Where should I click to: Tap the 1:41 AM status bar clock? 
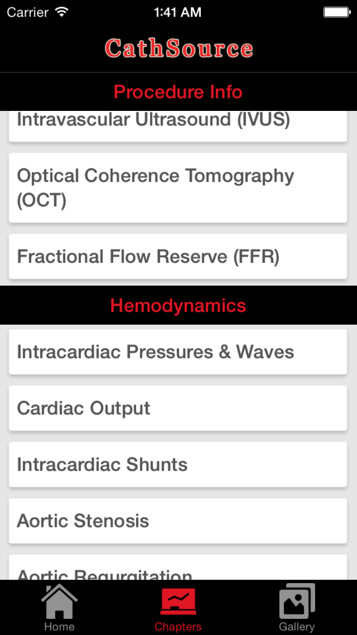pyautogui.click(x=178, y=12)
